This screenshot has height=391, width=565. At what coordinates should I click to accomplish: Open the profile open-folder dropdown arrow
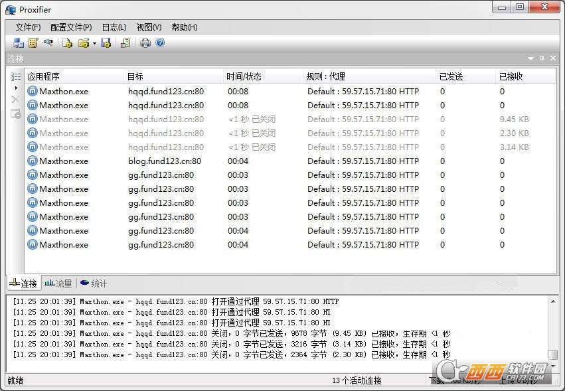[x=94, y=42]
